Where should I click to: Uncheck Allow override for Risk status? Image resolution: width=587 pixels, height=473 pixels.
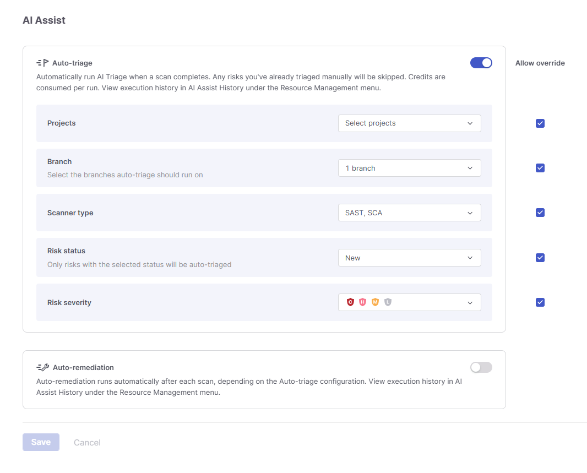540,258
